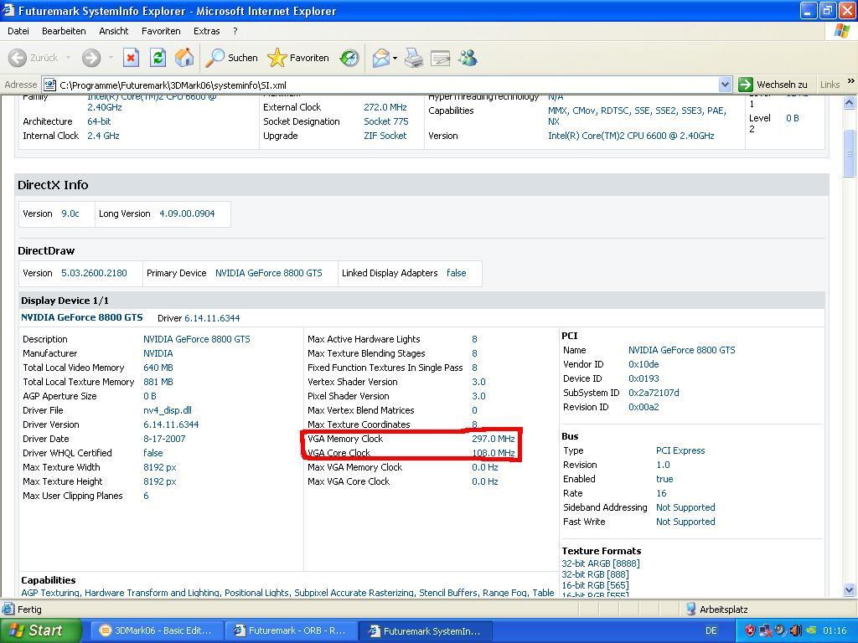Click the volume speaker tray icon
The height and width of the screenshot is (643, 858).
796,631
